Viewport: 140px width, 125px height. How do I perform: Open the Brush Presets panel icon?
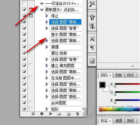click(x=92, y=17)
